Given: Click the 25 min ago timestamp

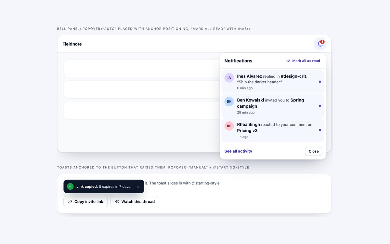Looking at the screenshot, I should tap(246, 113).
